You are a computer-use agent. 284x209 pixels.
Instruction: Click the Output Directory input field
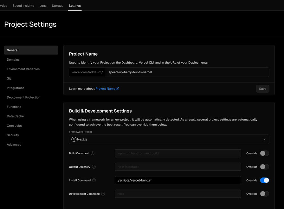[x=178, y=167]
